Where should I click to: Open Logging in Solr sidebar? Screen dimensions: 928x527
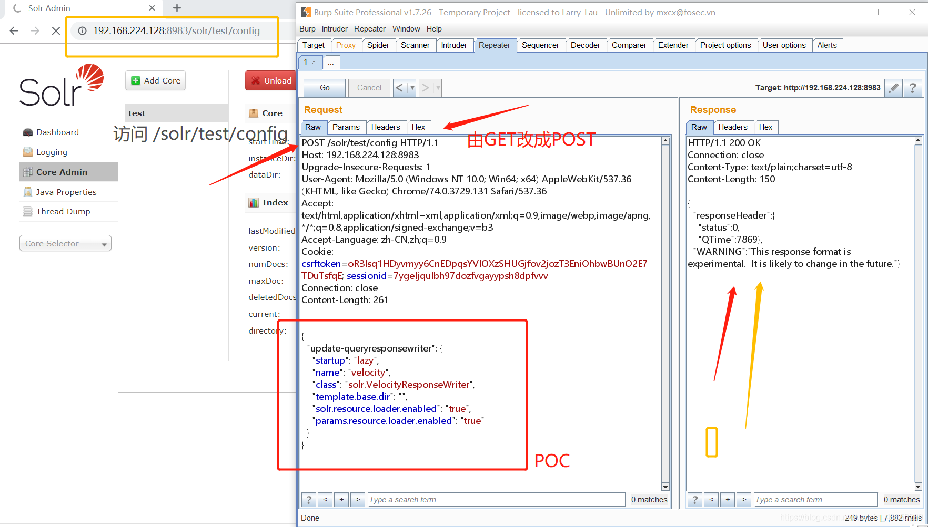click(52, 152)
